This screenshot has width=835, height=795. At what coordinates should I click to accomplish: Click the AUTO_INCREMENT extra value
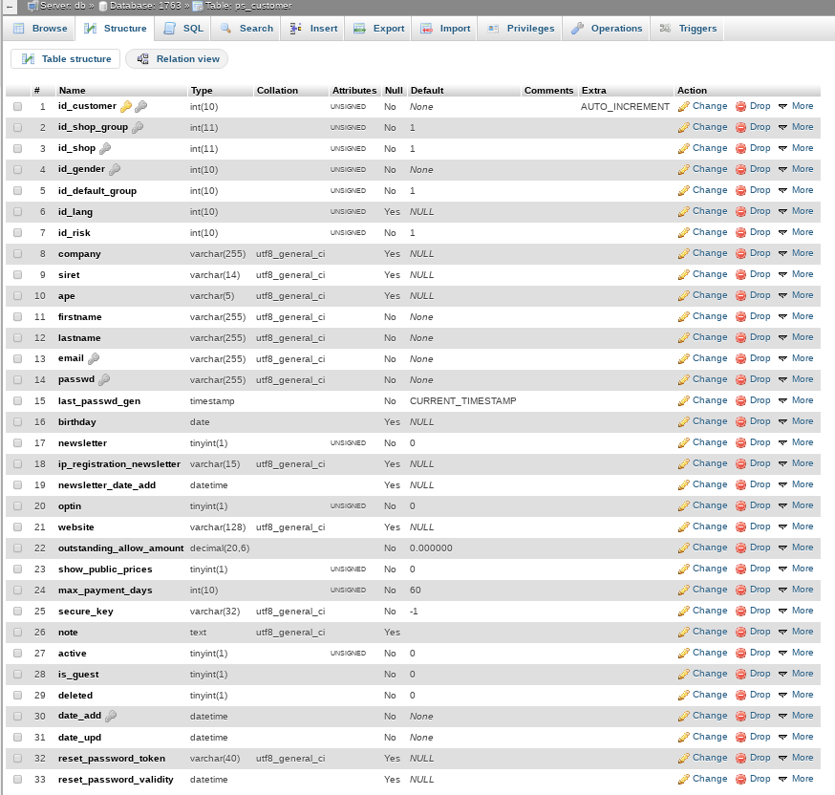625,106
